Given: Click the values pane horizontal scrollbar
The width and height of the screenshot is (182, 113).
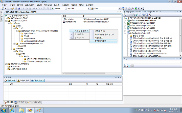Looking at the screenshot, I should (x=85, y=73).
